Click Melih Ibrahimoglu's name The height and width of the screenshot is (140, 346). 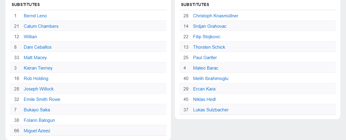point(211,79)
